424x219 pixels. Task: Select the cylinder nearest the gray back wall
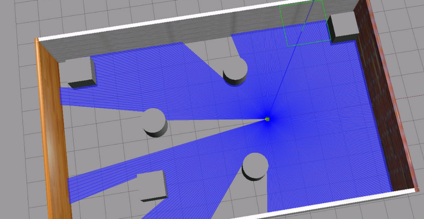(235, 71)
